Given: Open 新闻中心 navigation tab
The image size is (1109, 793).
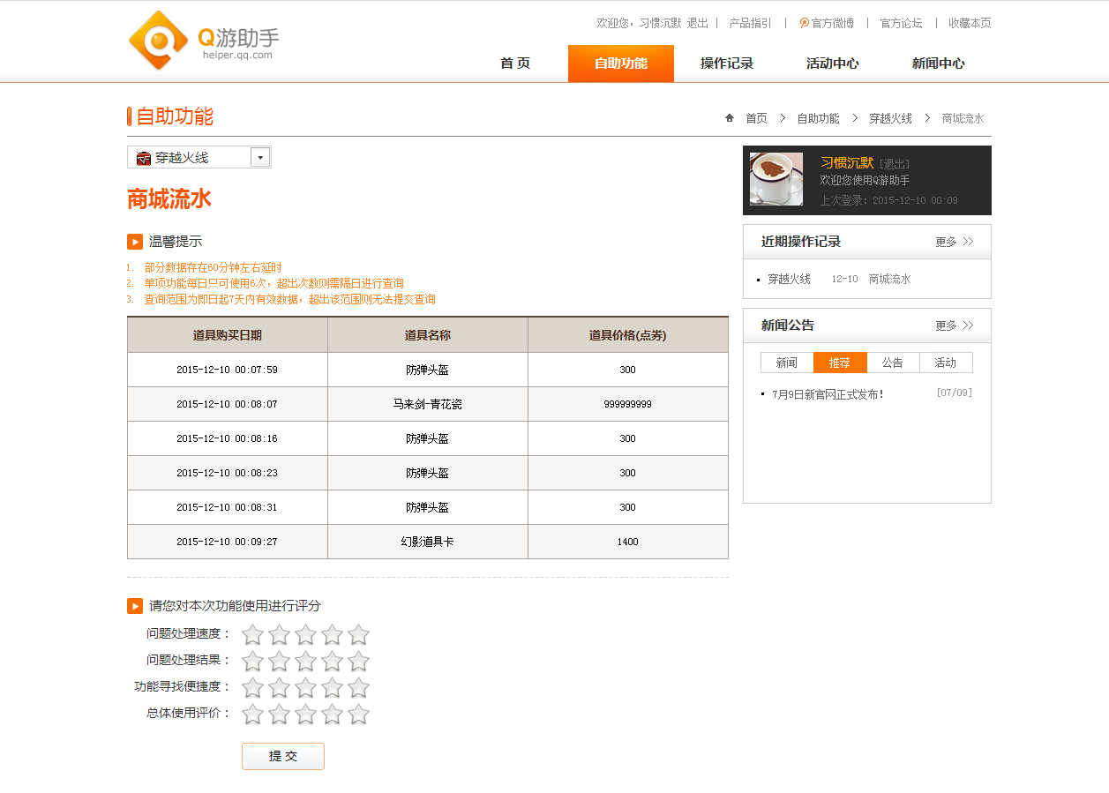Looking at the screenshot, I should coord(939,64).
